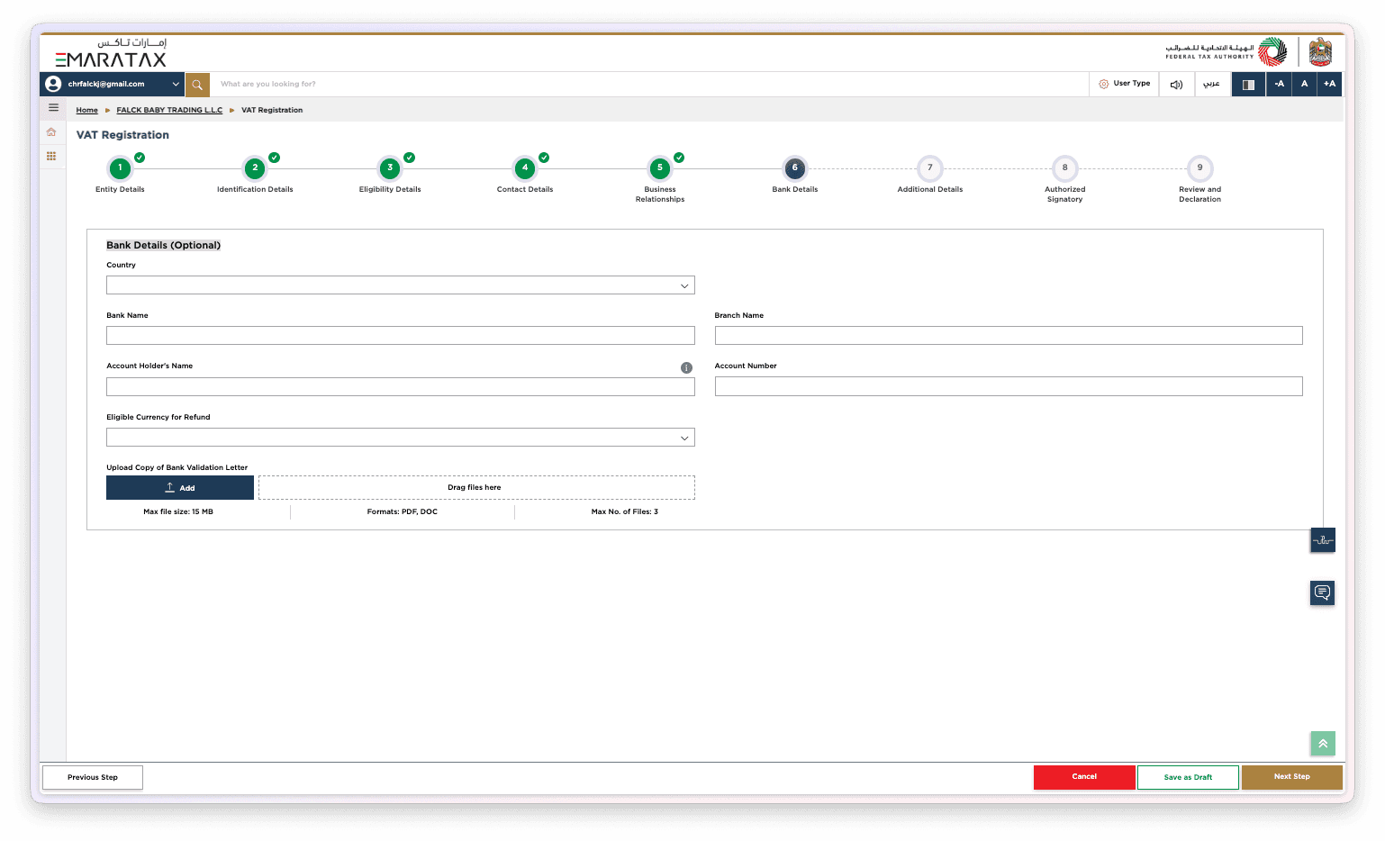Click the search magnifier icon
Viewport: 1385px width, 841px height.
(x=197, y=85)
